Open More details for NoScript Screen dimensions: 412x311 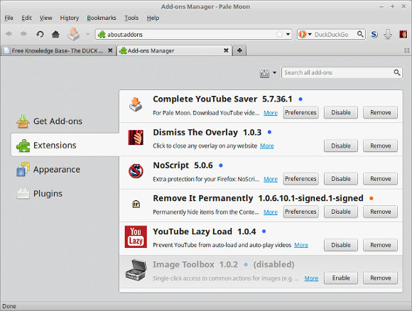pyautogui.click(x=271, y=179)
